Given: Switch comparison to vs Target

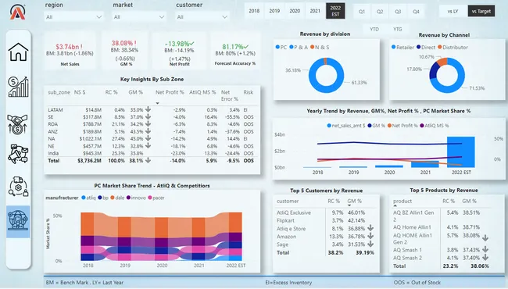Looking at the screenshot, I should [481, 12].
